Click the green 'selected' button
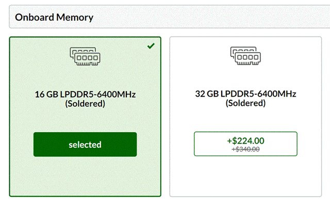The image size is (330, 201). pos(85,145)
